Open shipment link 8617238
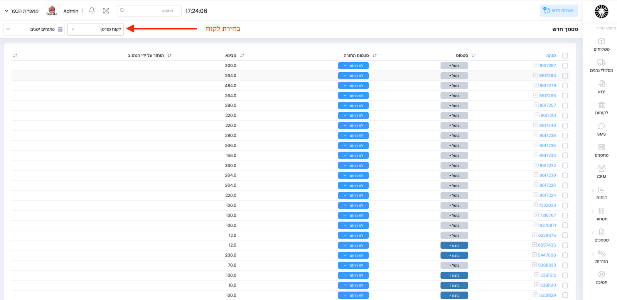This screenshot has height=300, width=617. click(x=548, y=135)
